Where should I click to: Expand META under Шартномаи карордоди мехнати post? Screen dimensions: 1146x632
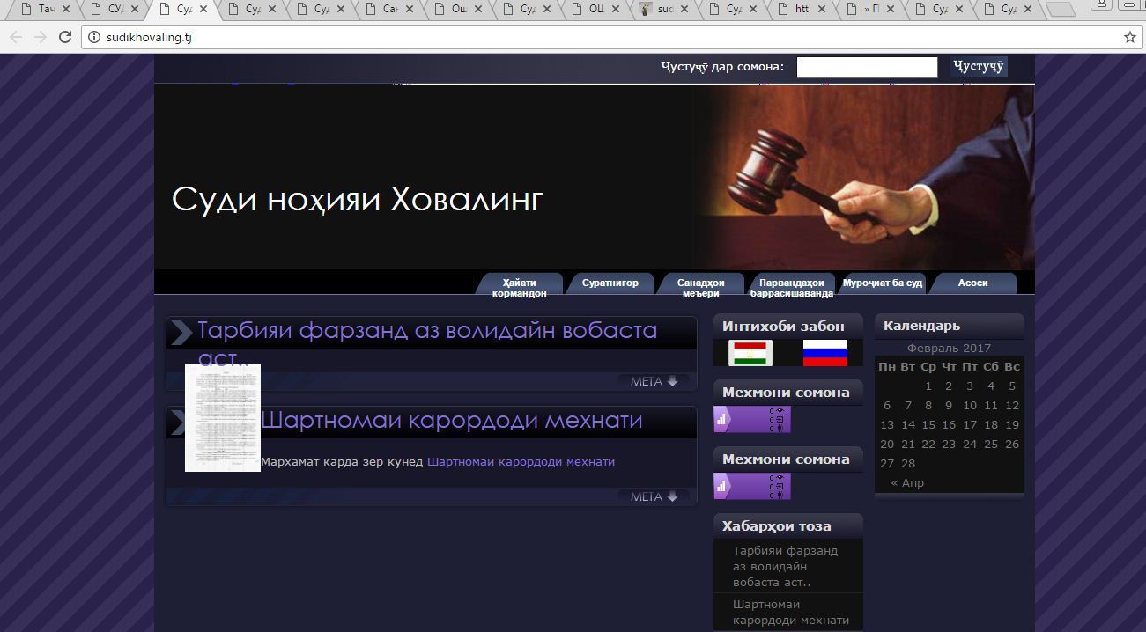tap(654, 496)
